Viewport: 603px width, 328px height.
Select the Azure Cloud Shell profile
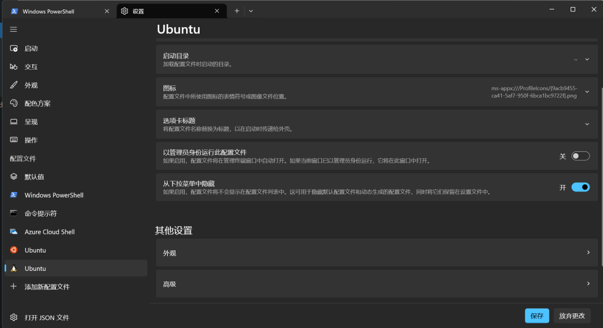coord(49,232)
